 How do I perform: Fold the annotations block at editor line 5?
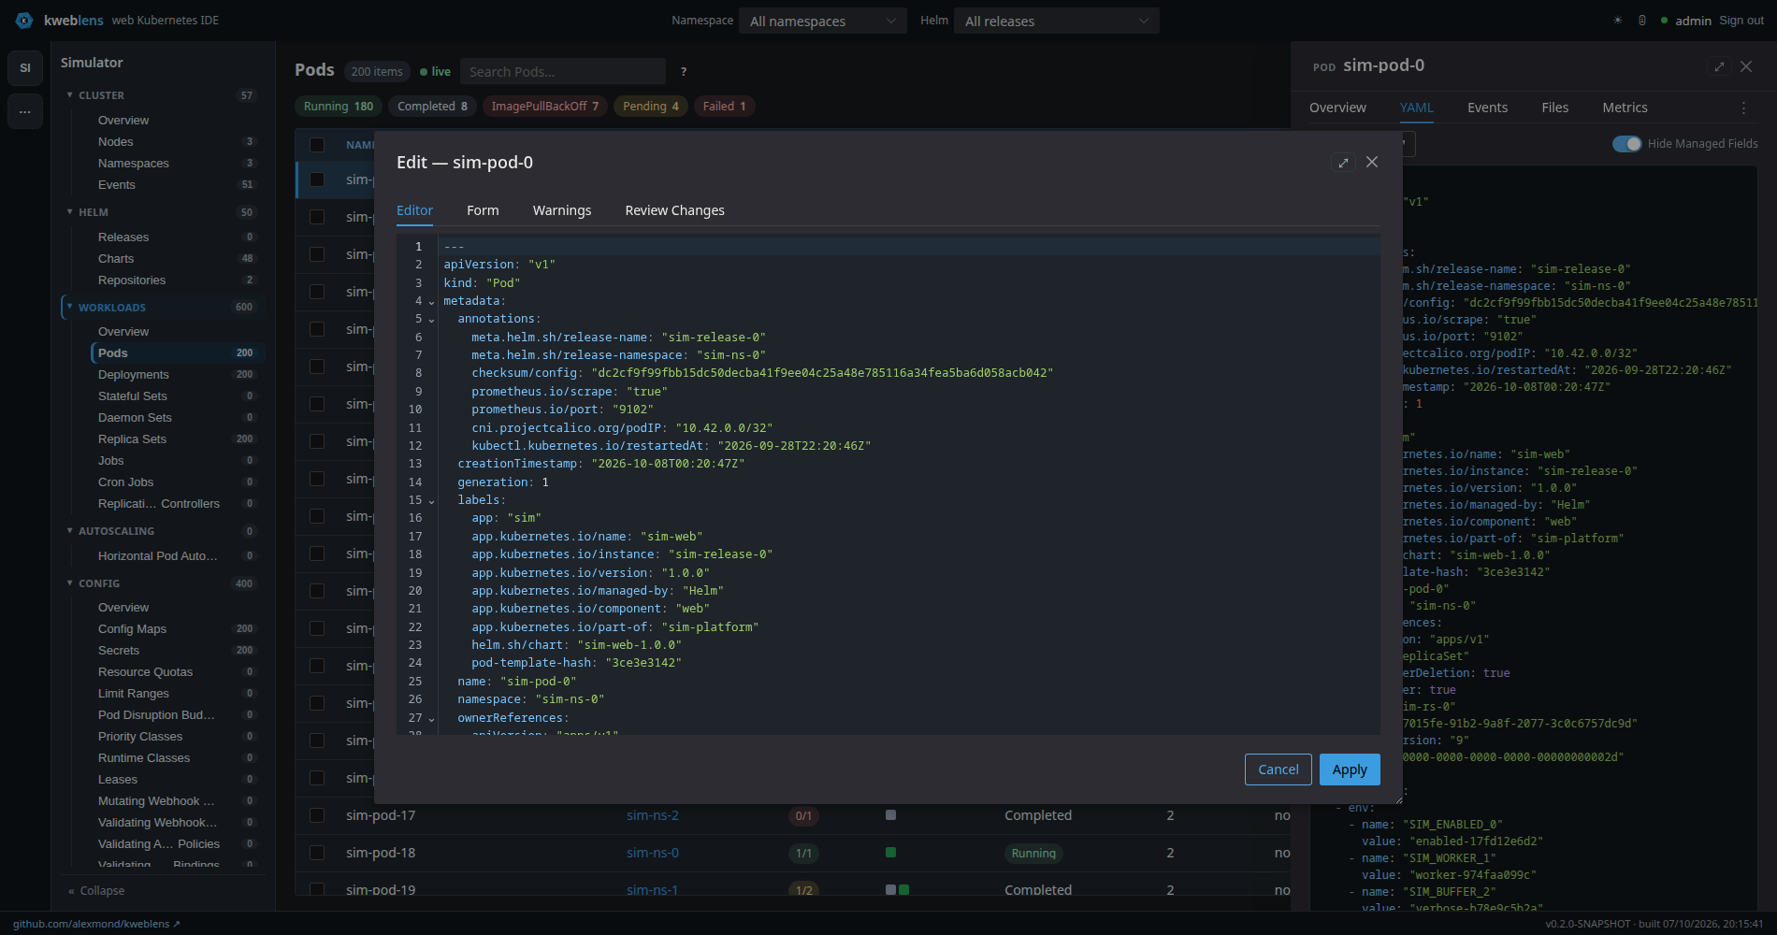[x=431, y=320]
